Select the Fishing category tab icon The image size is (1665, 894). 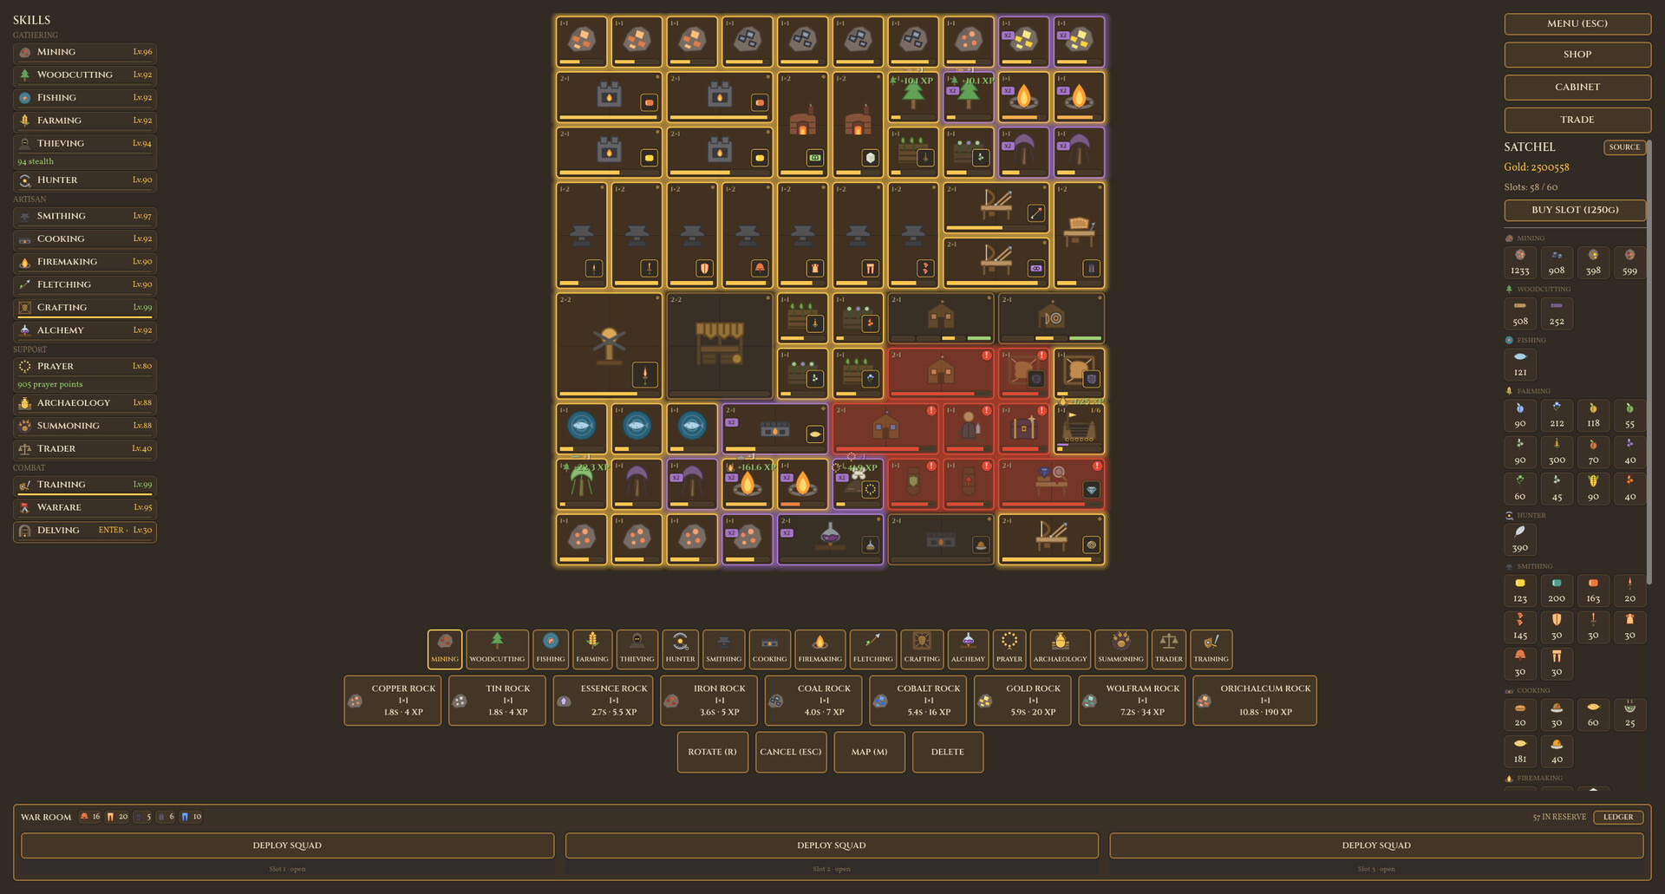[x=550, y=641]
